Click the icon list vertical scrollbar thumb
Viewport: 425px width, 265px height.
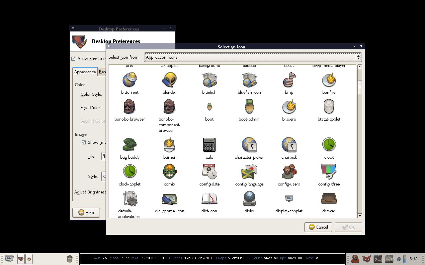pos(360,87)
